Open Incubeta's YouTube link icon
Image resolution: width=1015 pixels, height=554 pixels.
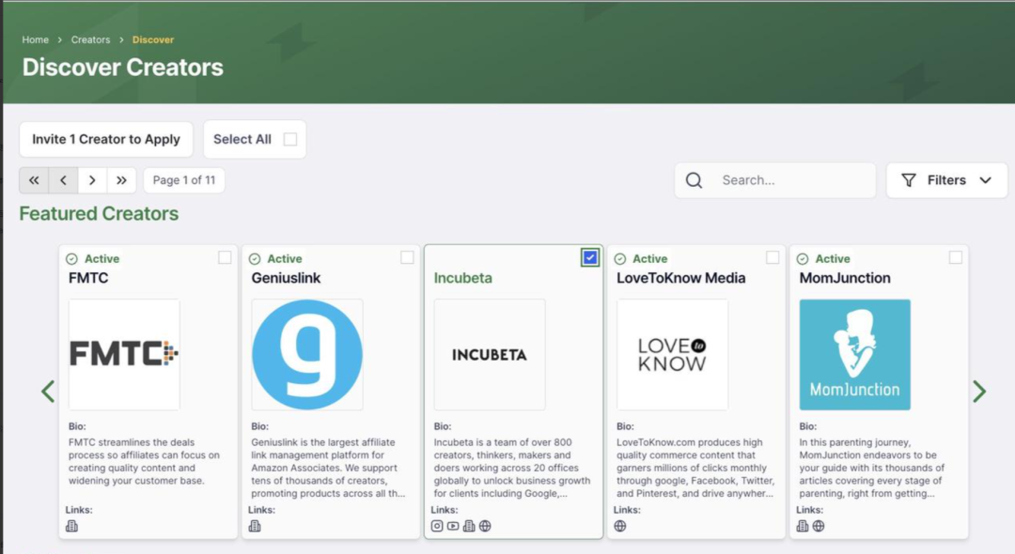tap(453, 526)
